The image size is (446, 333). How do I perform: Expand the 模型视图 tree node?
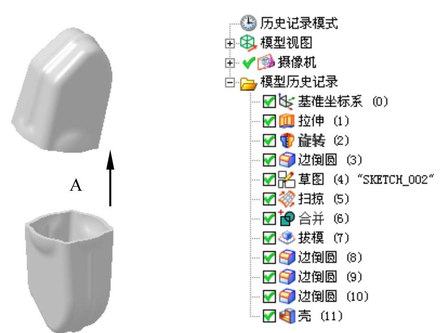click(x=229, y=43)
